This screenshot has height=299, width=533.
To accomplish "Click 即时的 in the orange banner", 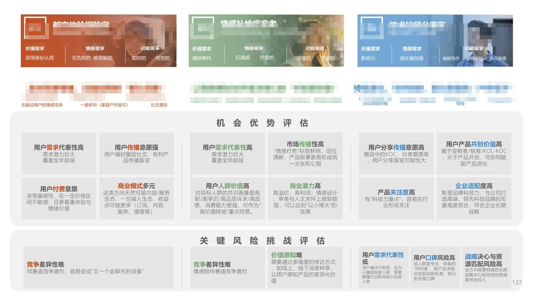I will (139, 58).
